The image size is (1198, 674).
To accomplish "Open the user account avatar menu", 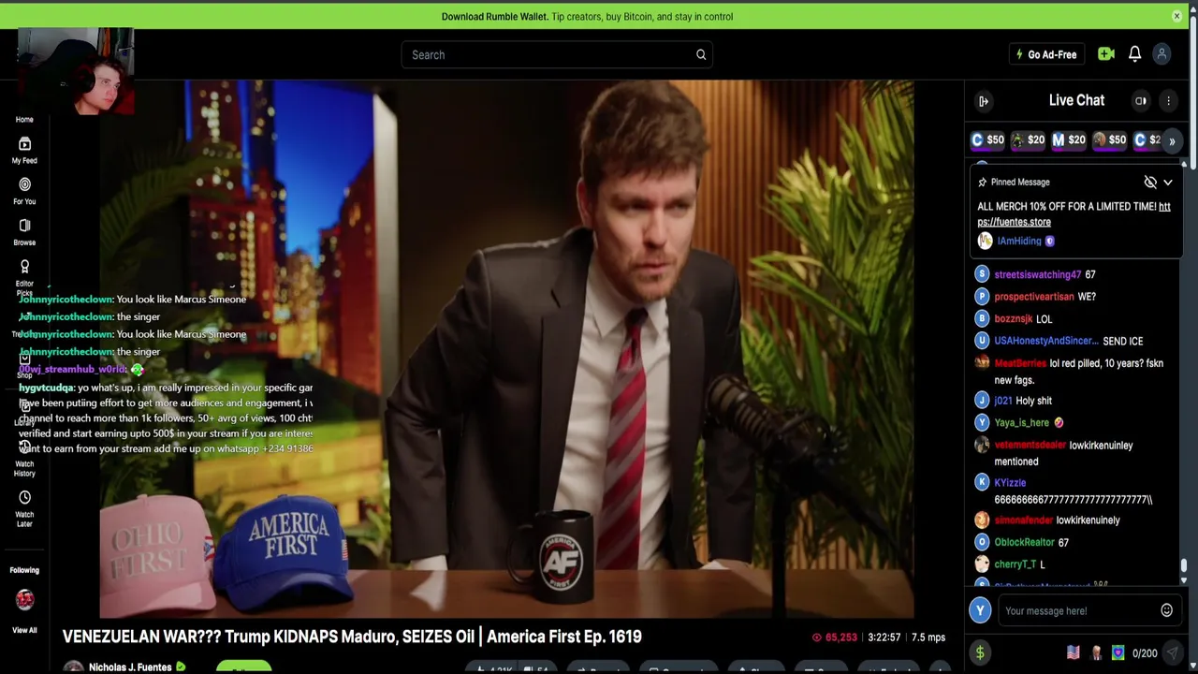I will pyautogui.click(x=1161, y=54).
